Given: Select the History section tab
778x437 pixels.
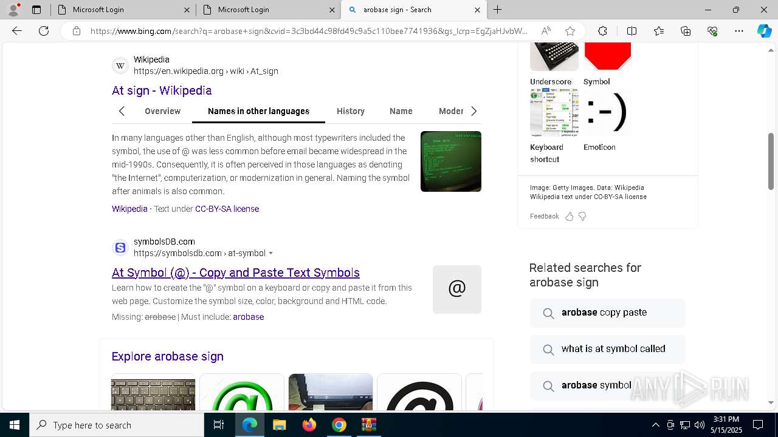Looking at the screenshot, I should tap(351, 111).
